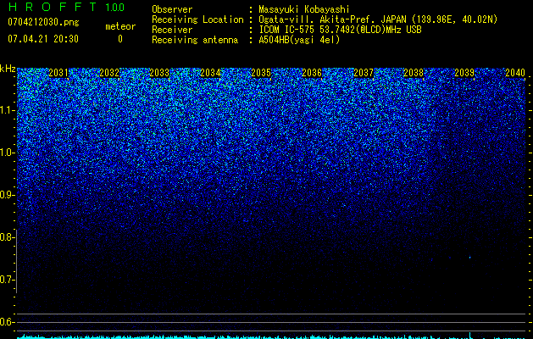Click the Receiving antenna label

coord(195,40)
